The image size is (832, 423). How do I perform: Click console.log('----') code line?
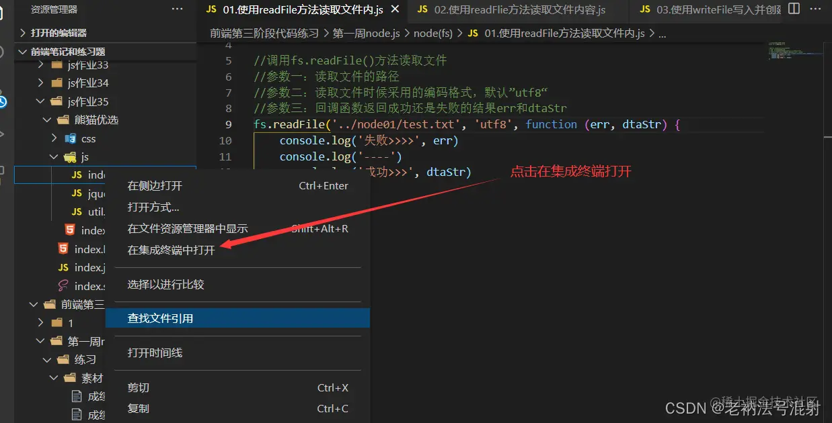tap(340, 156)
